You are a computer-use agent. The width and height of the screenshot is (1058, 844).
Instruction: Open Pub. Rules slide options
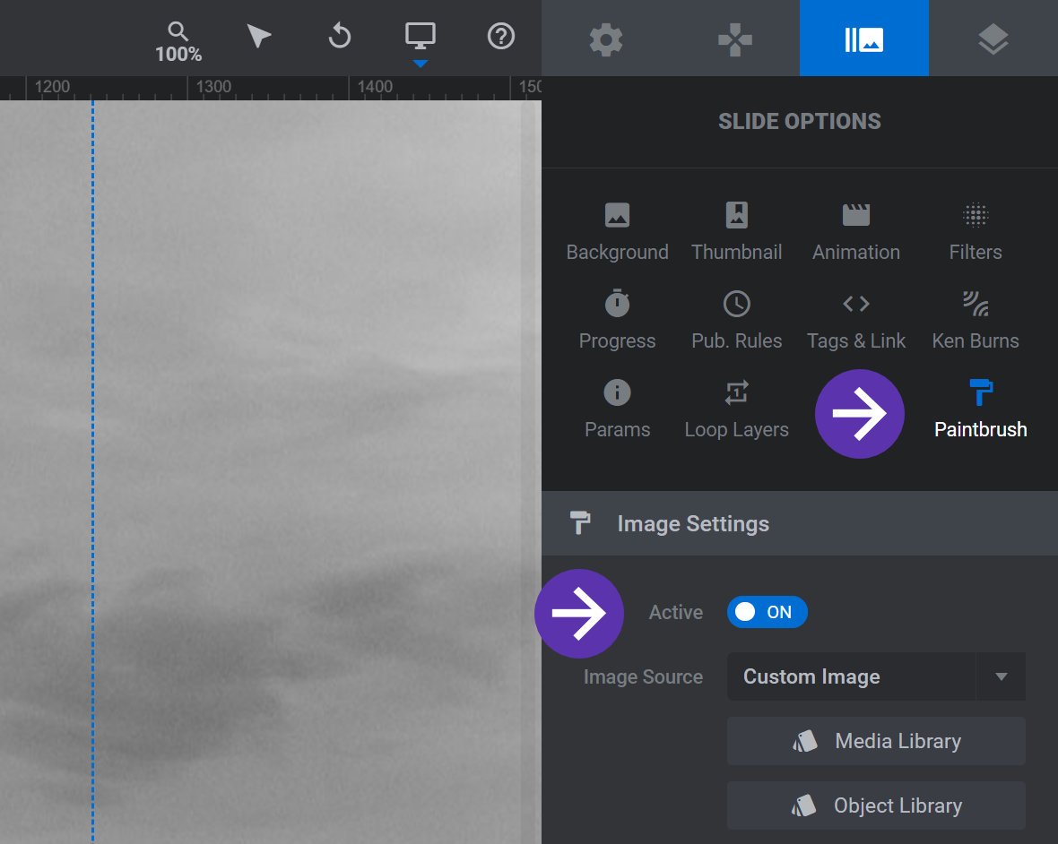click(736, 321)
